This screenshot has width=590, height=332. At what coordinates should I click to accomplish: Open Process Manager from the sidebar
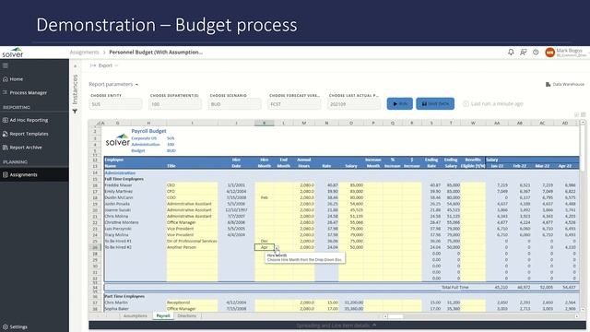point(25,92)
